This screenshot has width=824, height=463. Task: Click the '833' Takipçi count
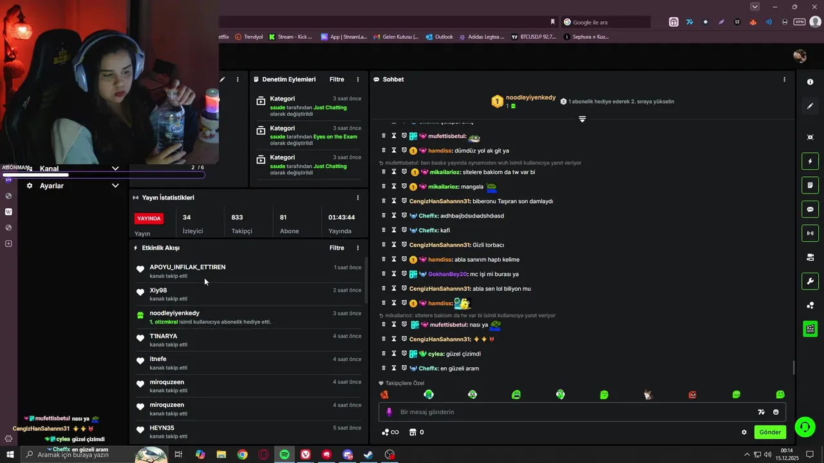point(237,217)
